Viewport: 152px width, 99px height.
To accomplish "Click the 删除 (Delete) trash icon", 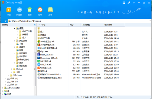I will (30, 10).
